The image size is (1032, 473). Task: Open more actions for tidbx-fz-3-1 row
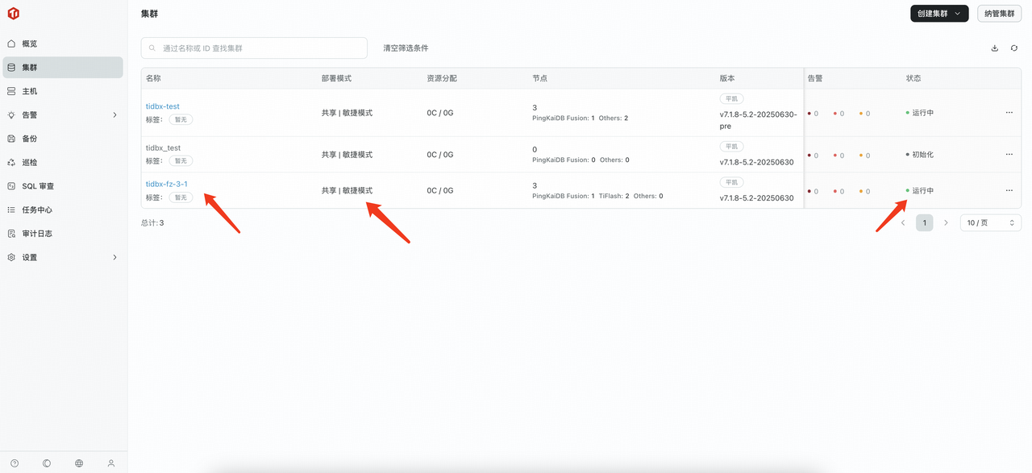pyautogui.click(x=1009, y=191)
